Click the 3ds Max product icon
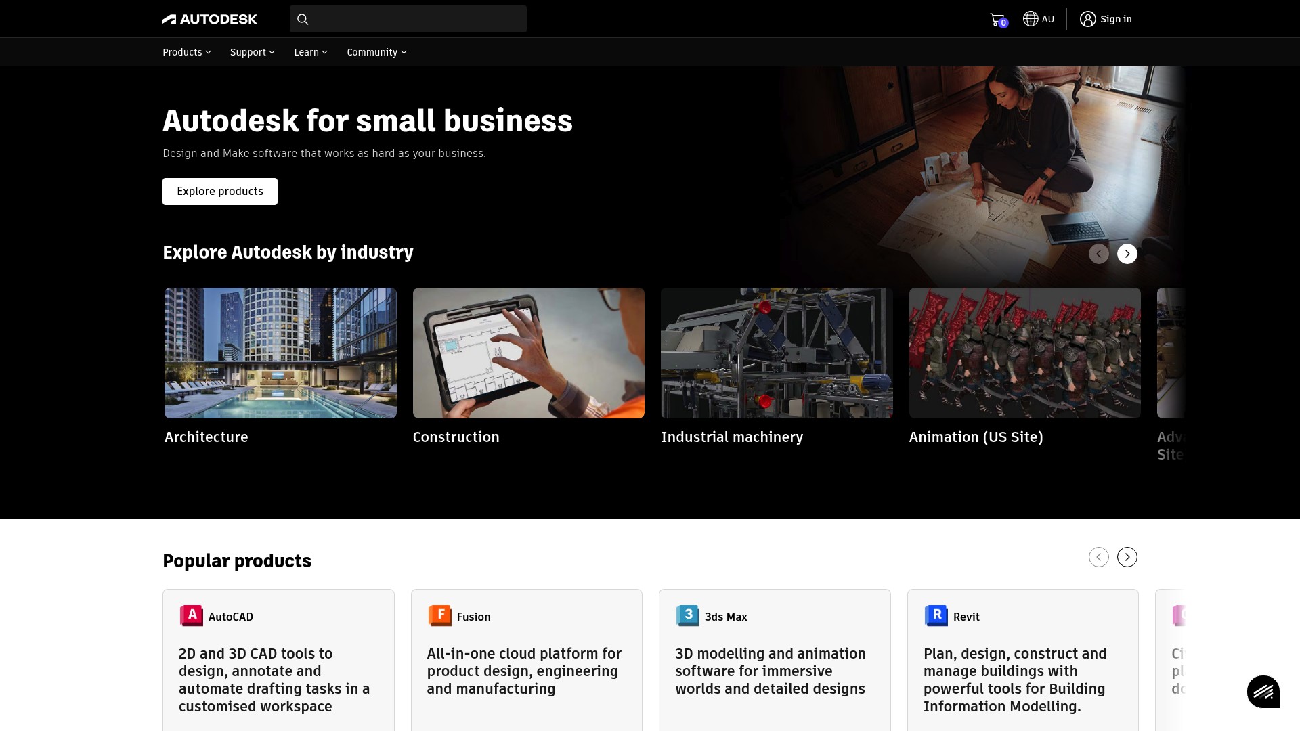The height and width of the screenshot is (731, 1300). coord(688,616)
